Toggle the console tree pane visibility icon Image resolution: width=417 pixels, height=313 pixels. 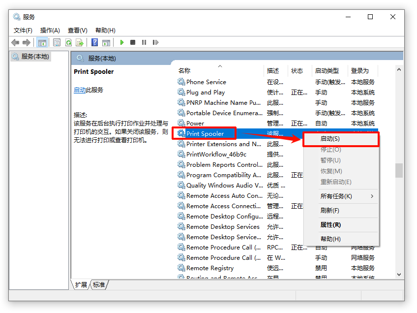pos(43,42)
